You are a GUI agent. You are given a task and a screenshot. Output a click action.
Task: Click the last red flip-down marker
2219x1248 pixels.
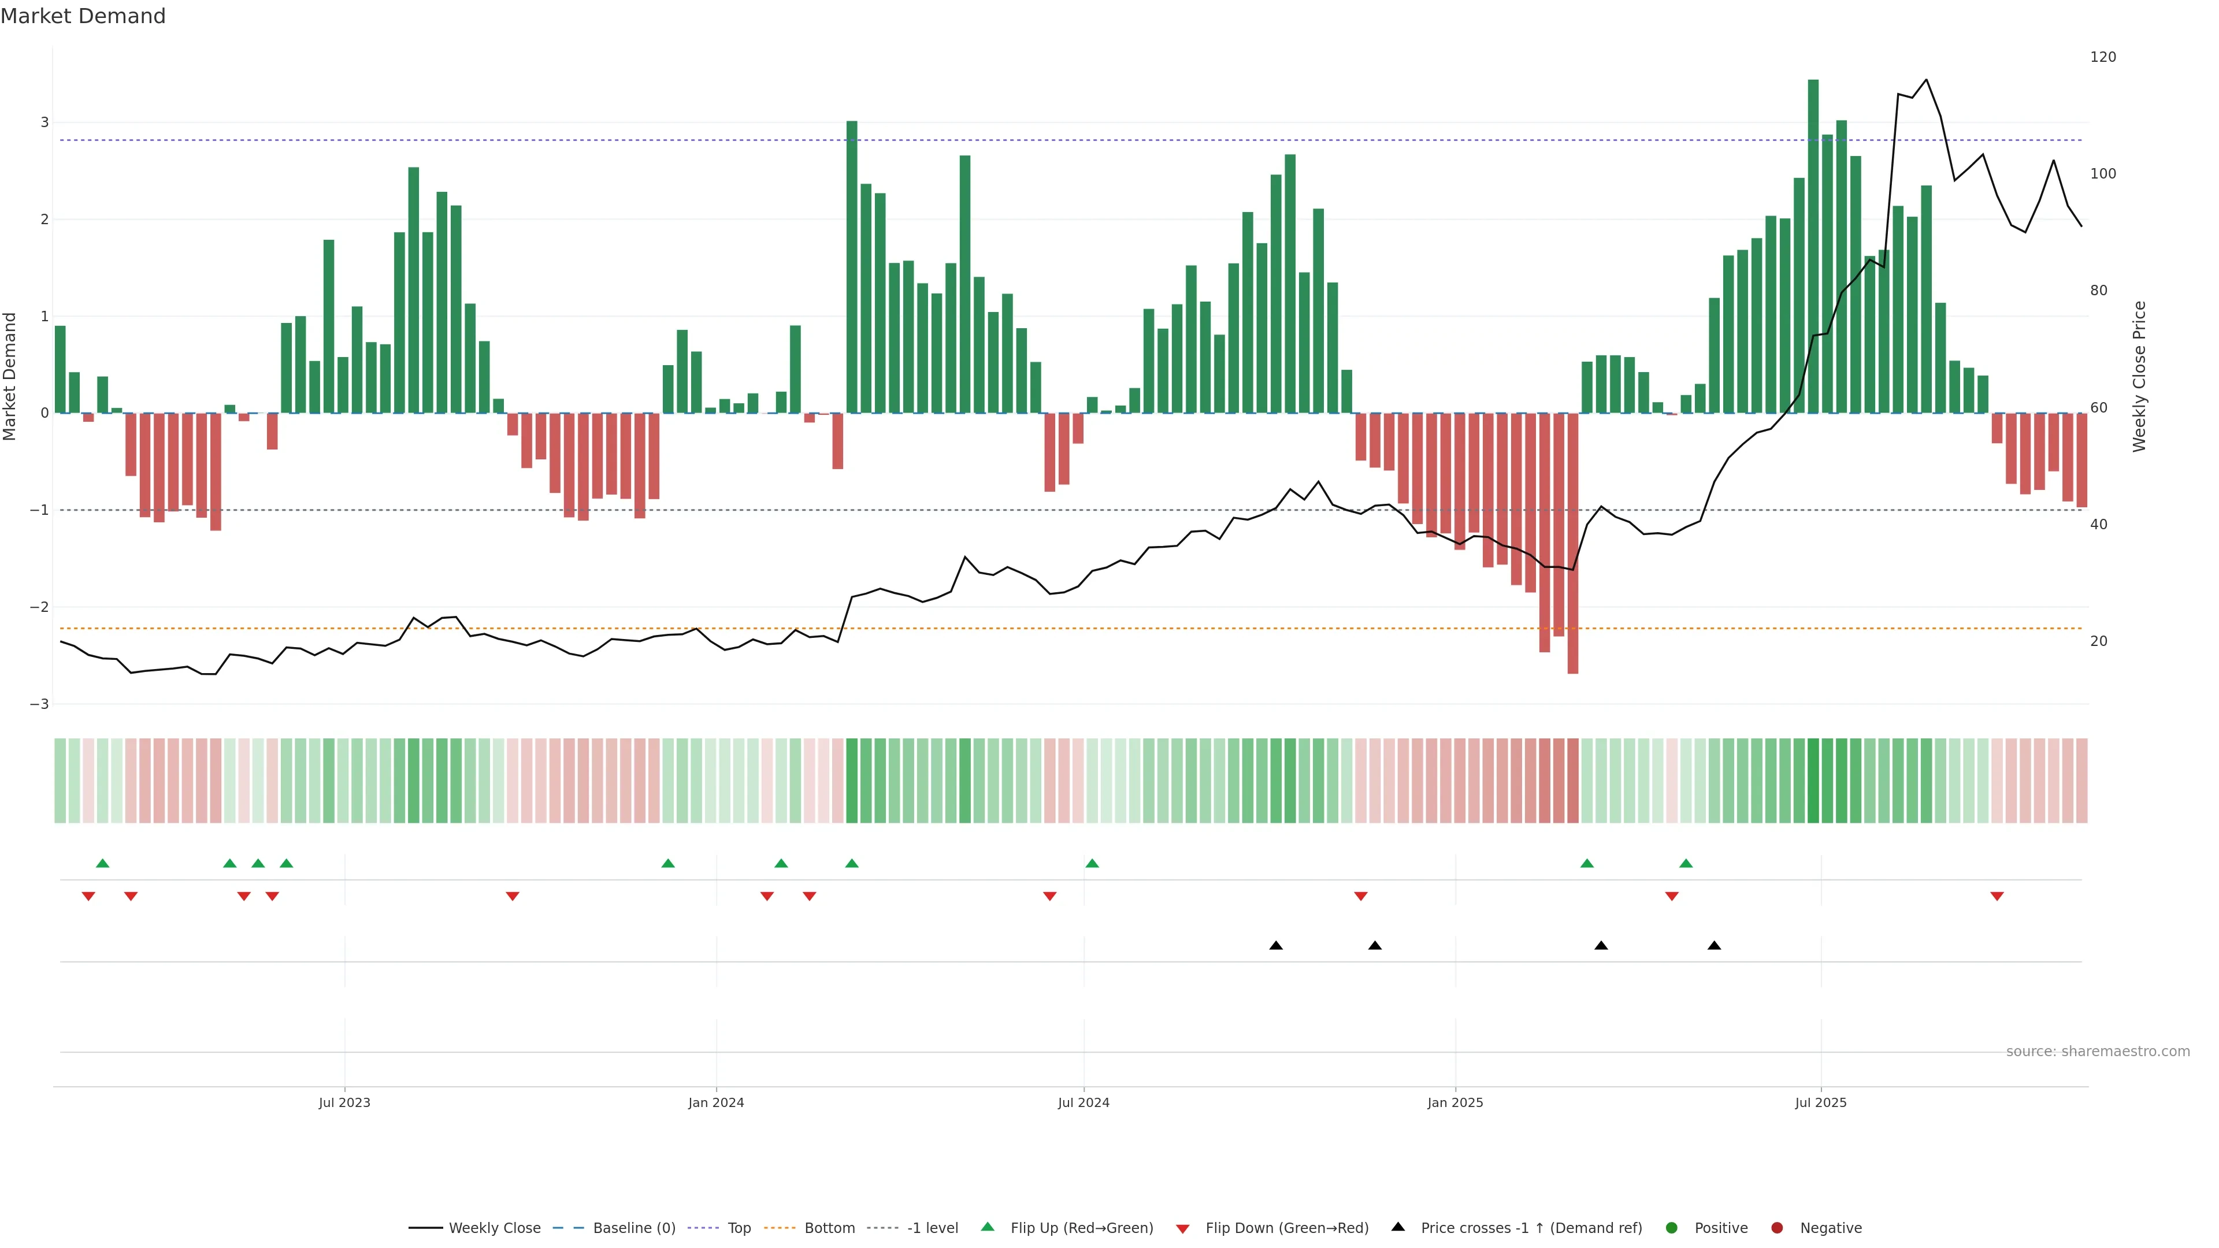pyautogui.click(x=1997, y=897)
